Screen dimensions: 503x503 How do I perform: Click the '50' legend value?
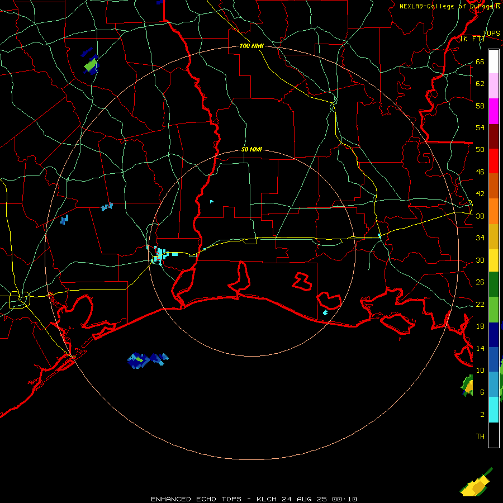pos(480,150)
